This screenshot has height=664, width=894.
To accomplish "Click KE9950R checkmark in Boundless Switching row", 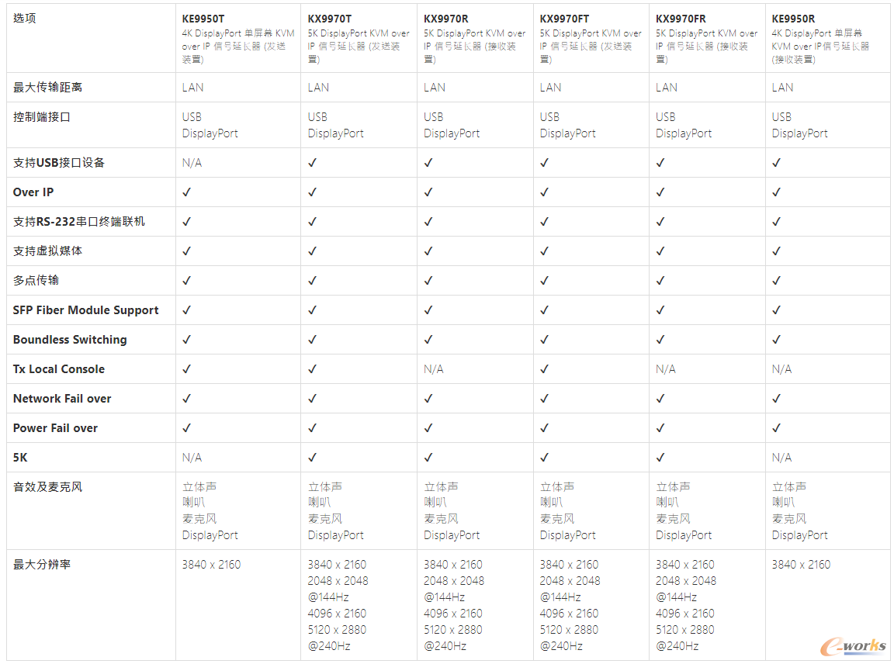I will (777, 340).
